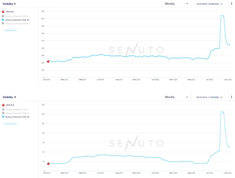Click the '1 Mar 2019' axis label in the TOP 50 chart
The image size is (235, 178).
point(64,173)
